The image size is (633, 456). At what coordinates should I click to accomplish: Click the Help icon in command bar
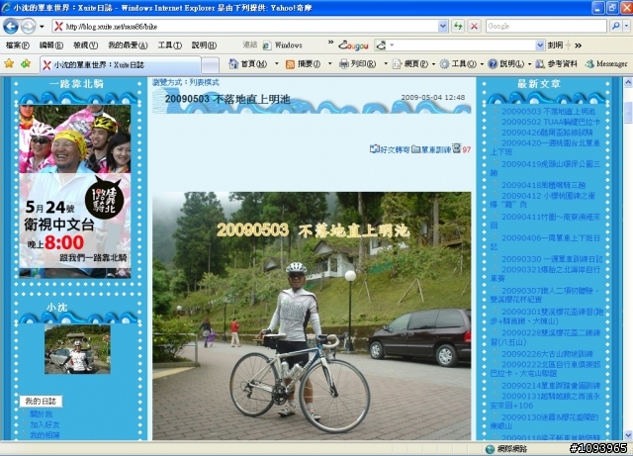[493, 64]
